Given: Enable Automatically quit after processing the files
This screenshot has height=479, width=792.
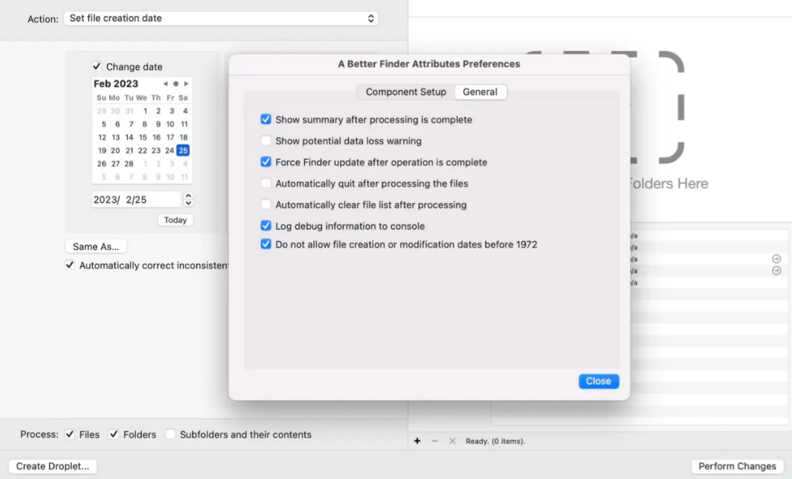Looking at the screenshot, I should (265, 183).
